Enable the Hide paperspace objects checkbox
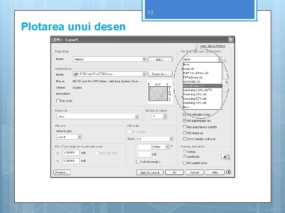This screenshot has width=285, height=213. [184, 127]
